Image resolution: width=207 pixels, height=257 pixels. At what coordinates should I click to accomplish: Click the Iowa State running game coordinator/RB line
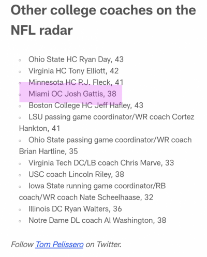click(97, 186)
